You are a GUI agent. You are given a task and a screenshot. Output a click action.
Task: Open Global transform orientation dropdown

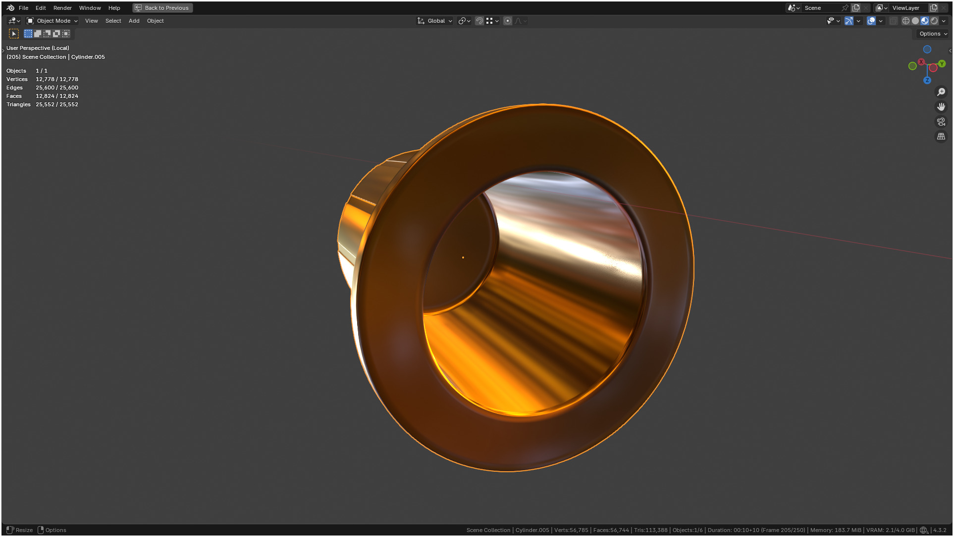tap(435, 21)
